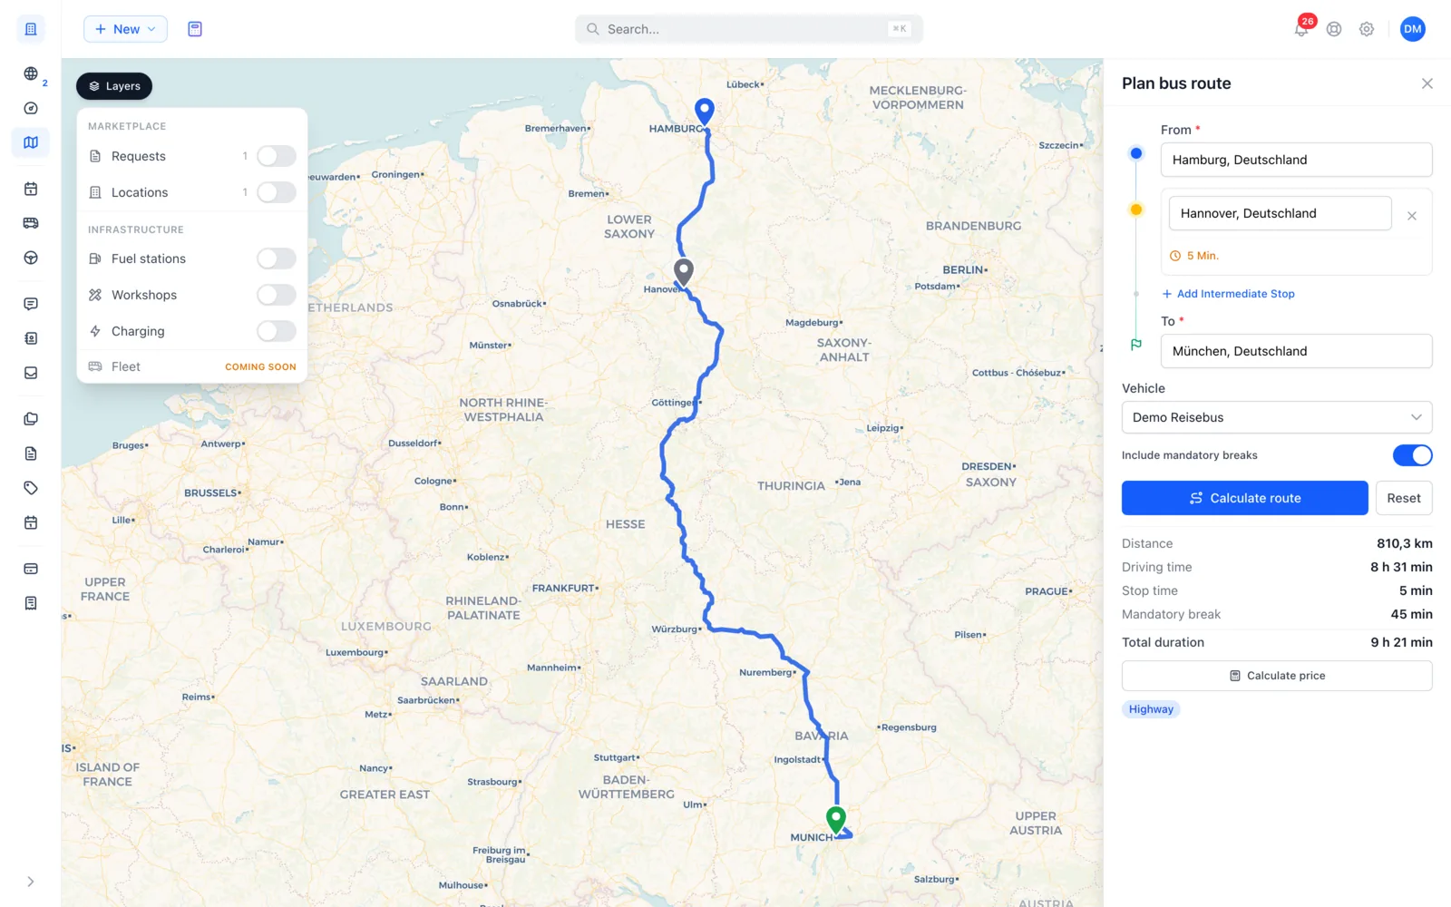Collapse the Layers panel button
1451x907 pixels.
point(114,86)
